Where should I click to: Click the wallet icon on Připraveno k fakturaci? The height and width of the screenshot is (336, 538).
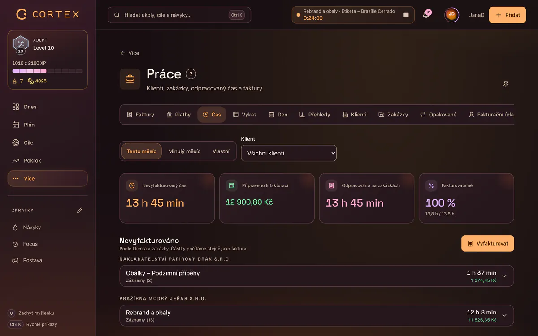coord(231,185)
